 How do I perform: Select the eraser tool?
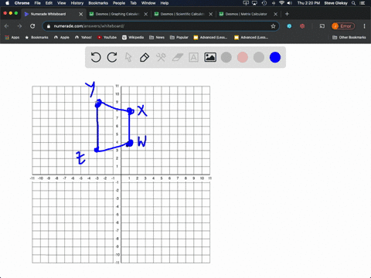tap(177, 57)
